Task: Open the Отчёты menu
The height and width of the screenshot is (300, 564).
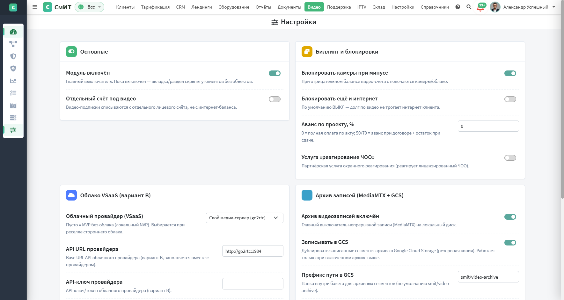Action: click(263, 7)
